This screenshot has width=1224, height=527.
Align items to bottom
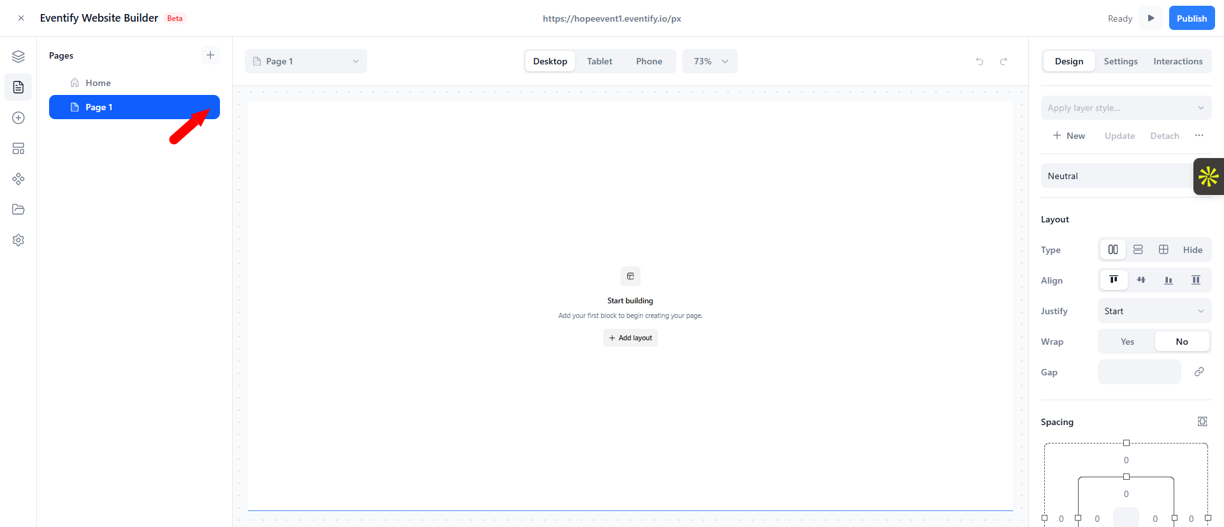(1169, 280)
